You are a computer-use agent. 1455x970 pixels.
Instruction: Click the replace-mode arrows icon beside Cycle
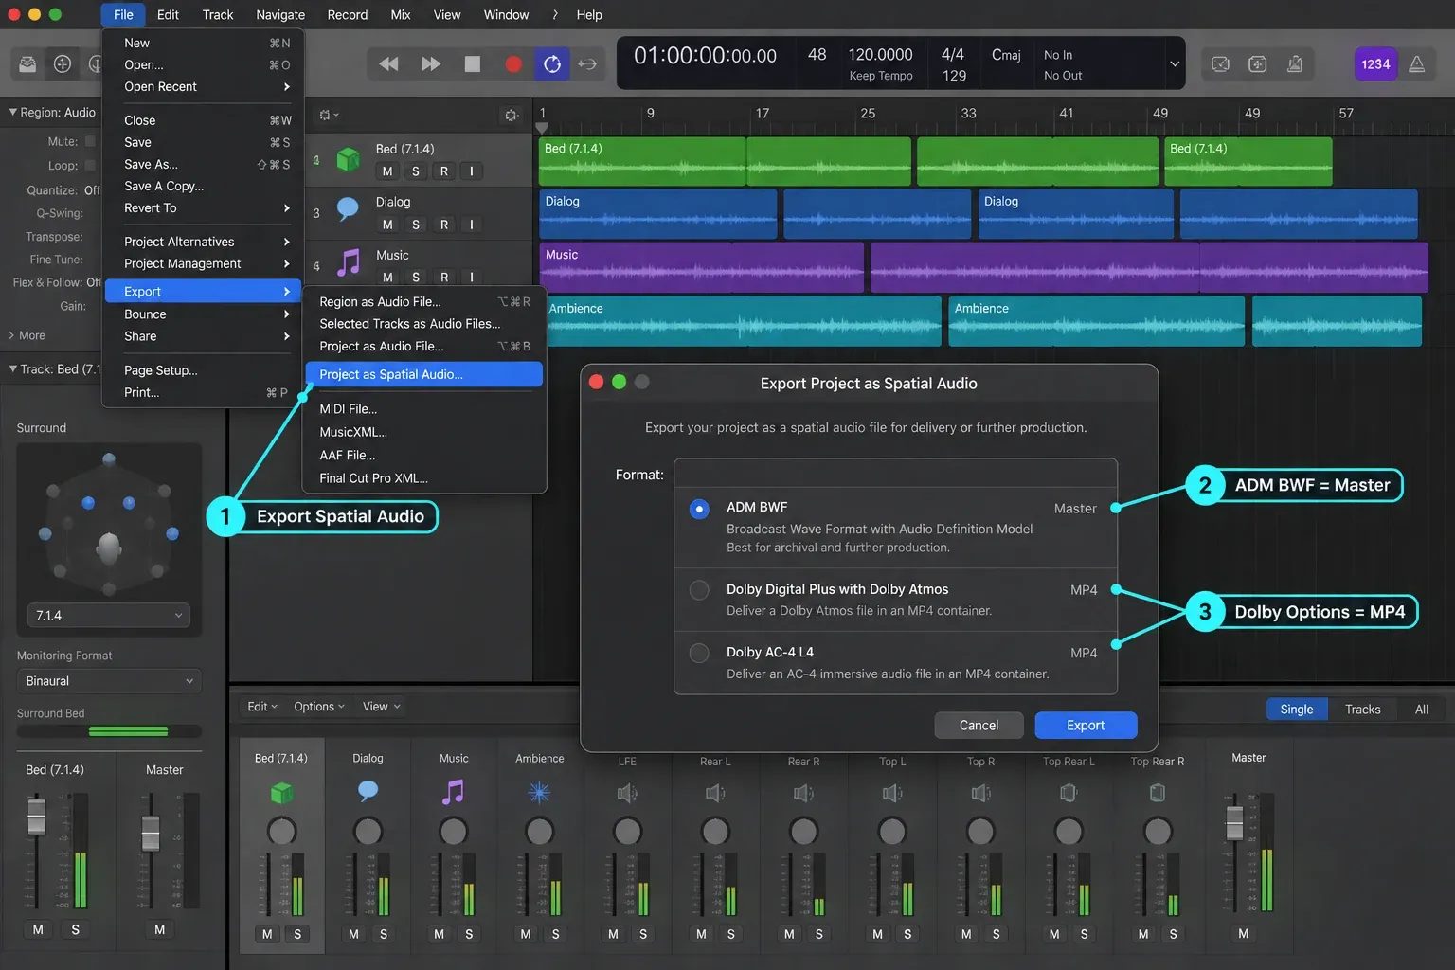pyautogui.click(x=587, y=63)
